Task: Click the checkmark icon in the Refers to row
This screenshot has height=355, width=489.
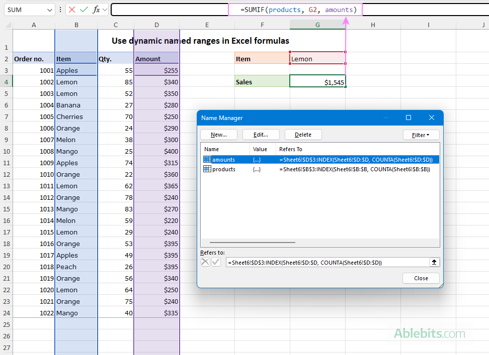Action: pos(216,262)
